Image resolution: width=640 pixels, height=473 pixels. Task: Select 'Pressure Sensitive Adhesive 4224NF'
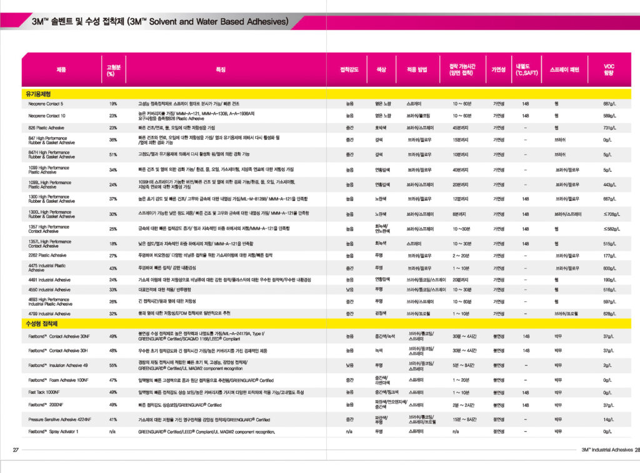(x=60, y=419)
